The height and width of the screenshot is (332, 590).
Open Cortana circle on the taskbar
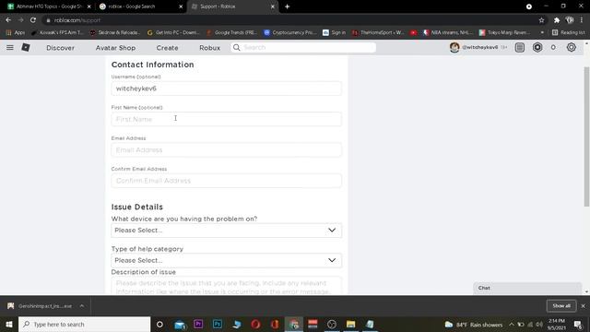point(159,324)
